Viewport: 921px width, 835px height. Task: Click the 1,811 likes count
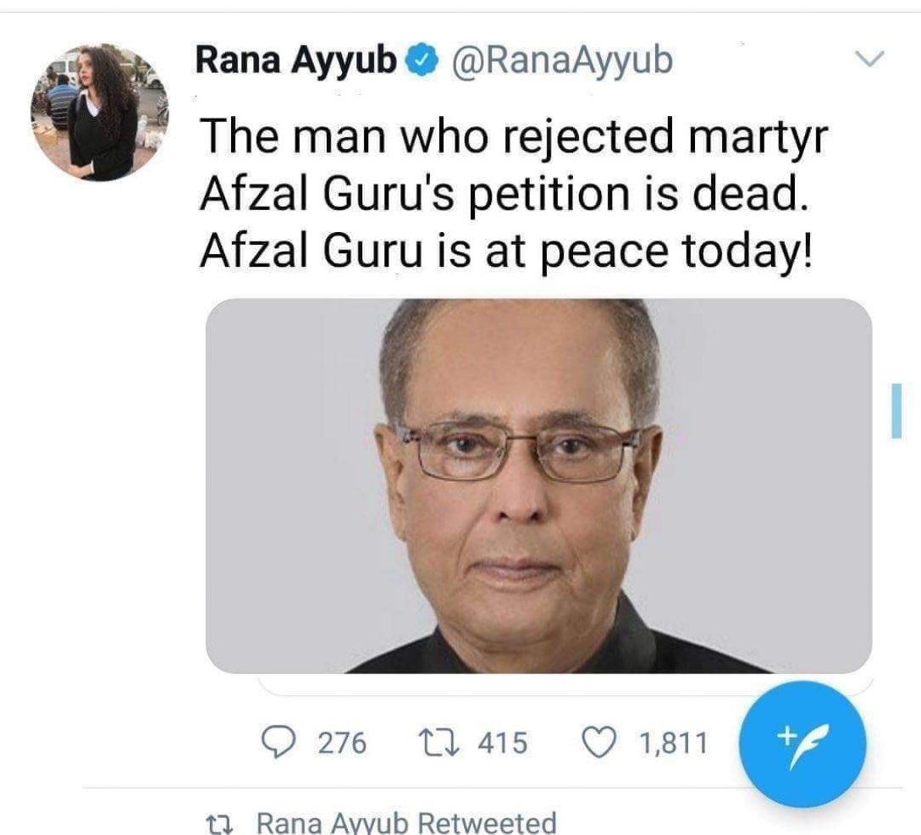click(672, 744)
